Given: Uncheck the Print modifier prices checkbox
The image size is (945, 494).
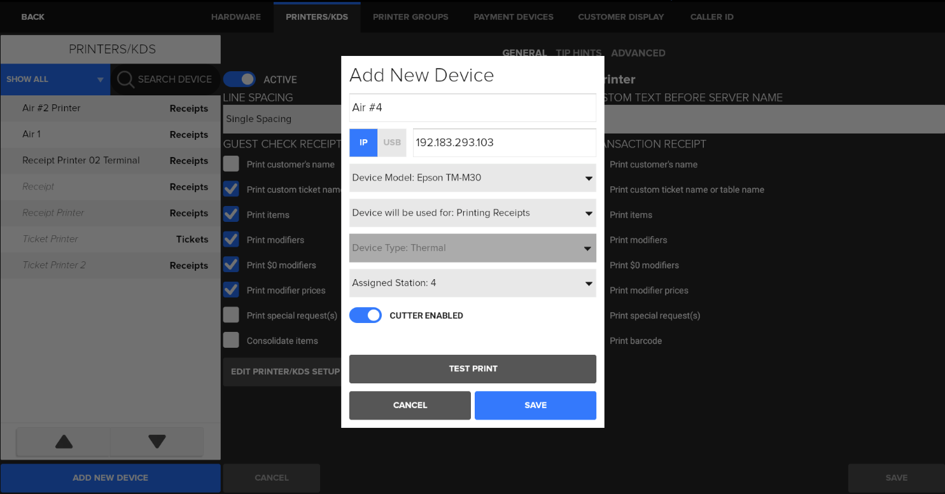Looking at the screenshot, I should click(231, 290).
